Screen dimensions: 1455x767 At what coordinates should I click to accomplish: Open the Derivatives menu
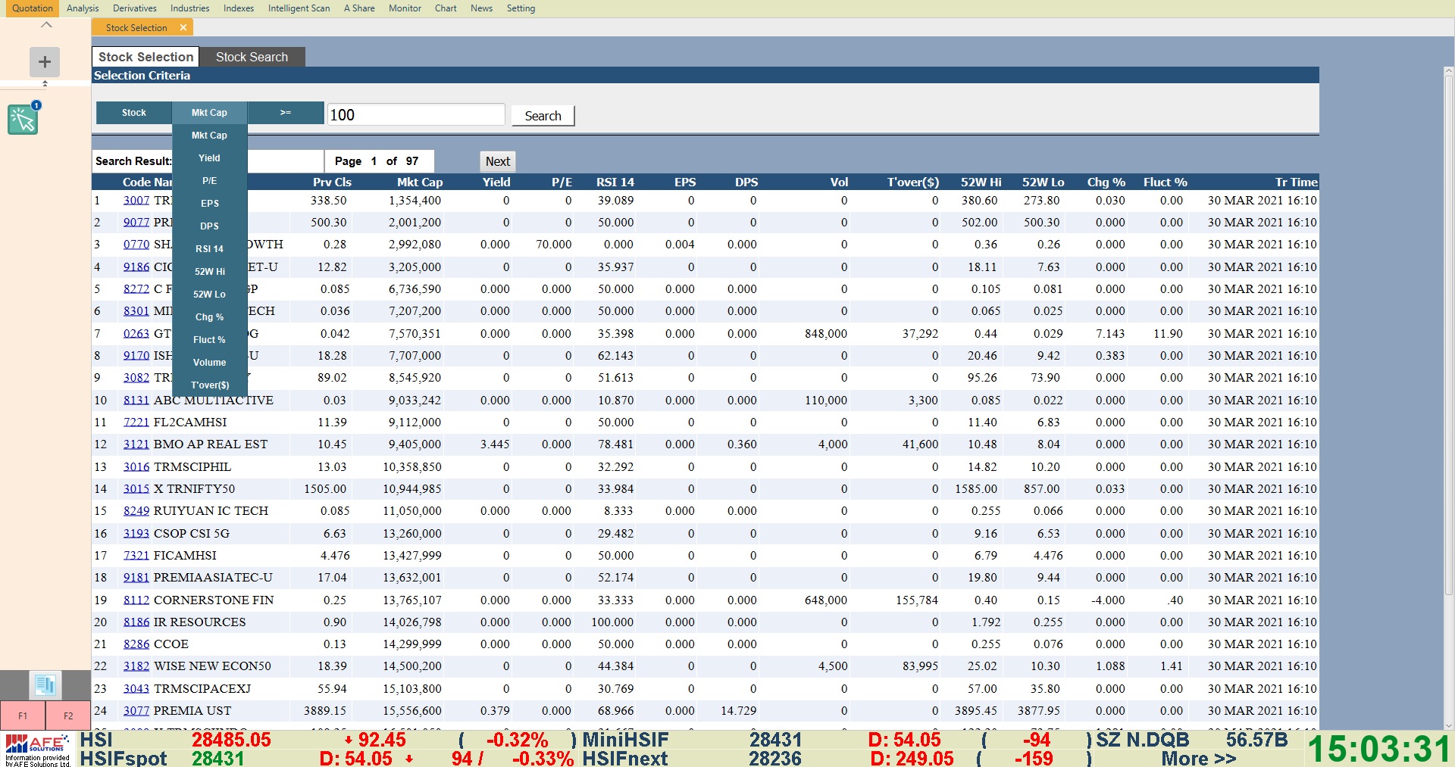point(135,8)
